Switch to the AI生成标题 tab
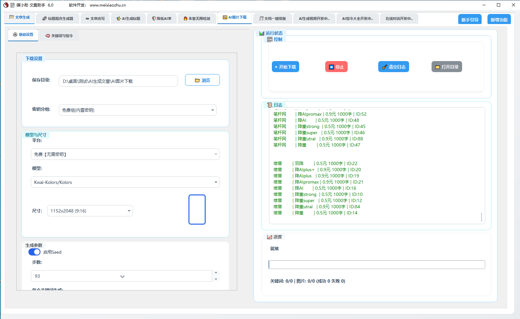Image resolution: width=520 pixels, height=319 pixels. click(x=128, y=19)
